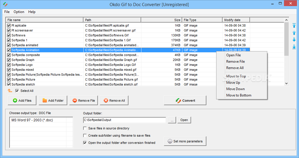The image size is (299, 158).
Task: Sort by the File Type column header
Action: (x=202, y=20)
